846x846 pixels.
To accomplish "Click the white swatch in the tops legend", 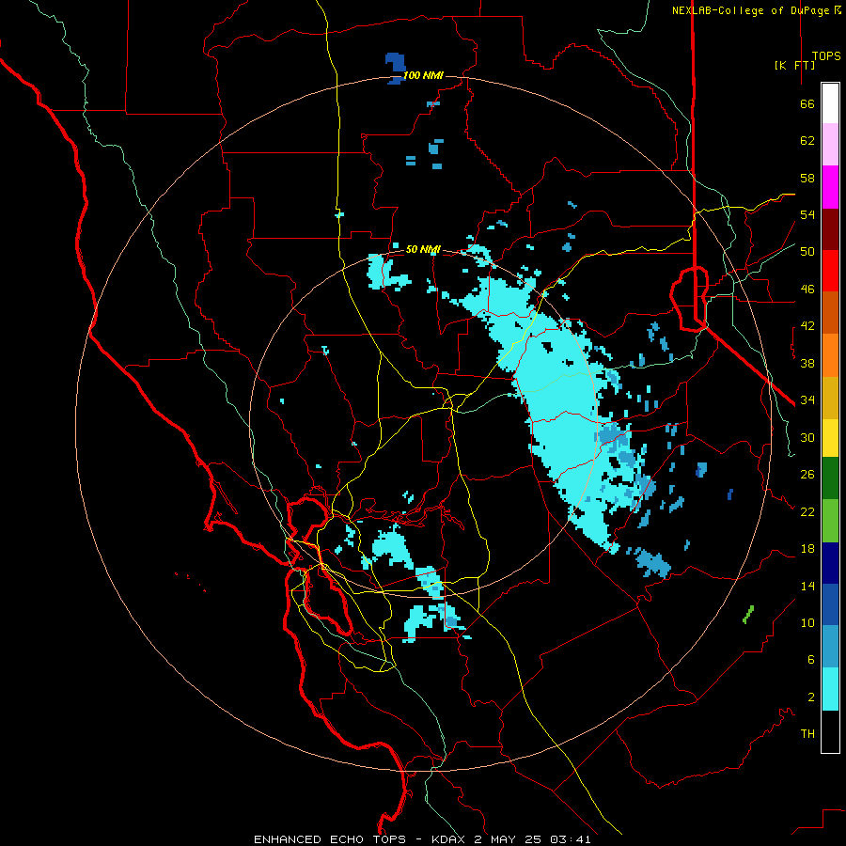I will pyautogui.click(x=830, y=103).
